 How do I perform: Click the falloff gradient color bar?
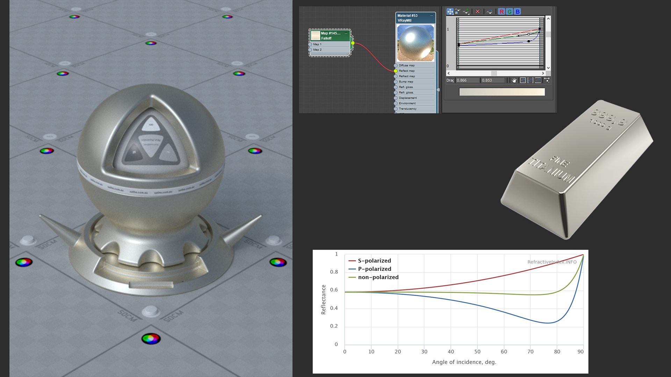(502, 92)
